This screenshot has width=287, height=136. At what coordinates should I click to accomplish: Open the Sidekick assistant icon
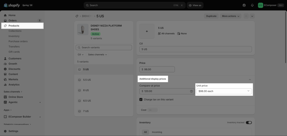(x=244, y=5)
